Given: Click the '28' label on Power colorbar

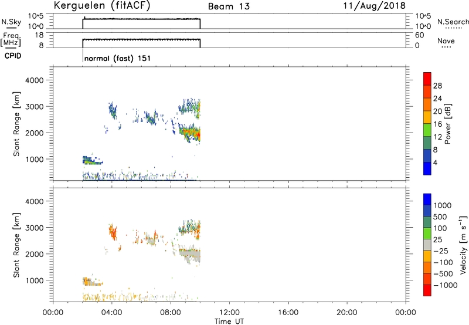Looking at the screenshot, I should 437,86.
